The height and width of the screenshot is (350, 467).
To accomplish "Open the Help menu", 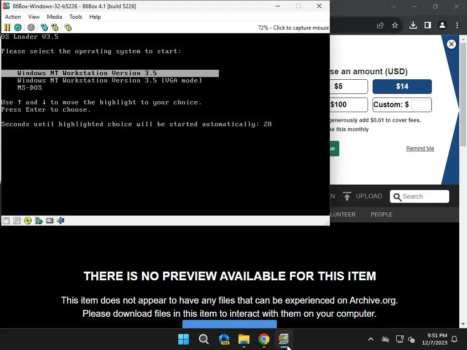I will coord(95,17).
